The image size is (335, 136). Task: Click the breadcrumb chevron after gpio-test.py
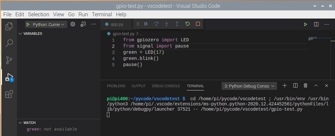tap(137, 34)
